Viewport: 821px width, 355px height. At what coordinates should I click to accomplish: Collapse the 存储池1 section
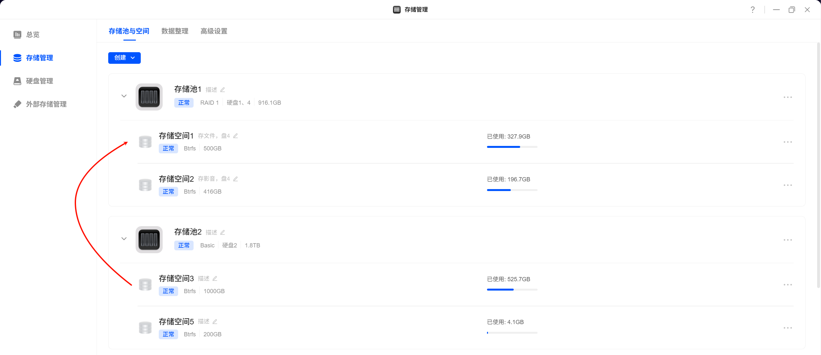124,96
